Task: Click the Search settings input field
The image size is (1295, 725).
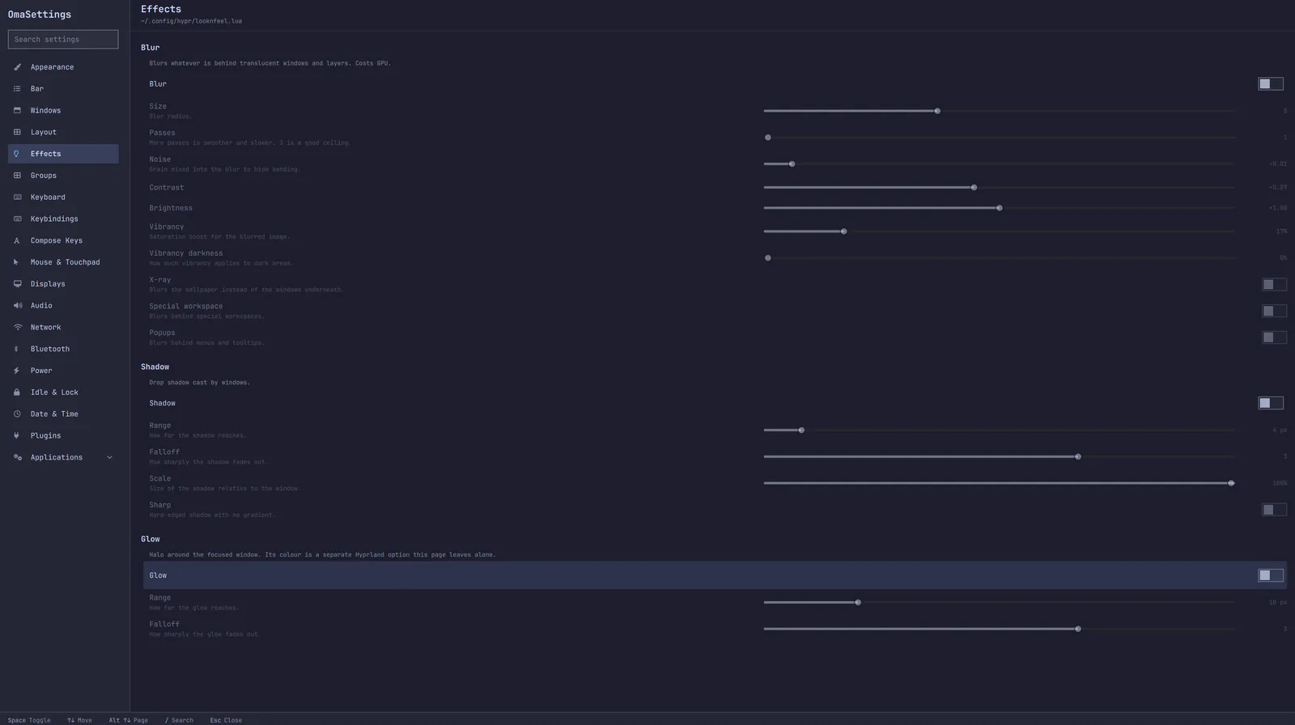Action: pos(63,39)
